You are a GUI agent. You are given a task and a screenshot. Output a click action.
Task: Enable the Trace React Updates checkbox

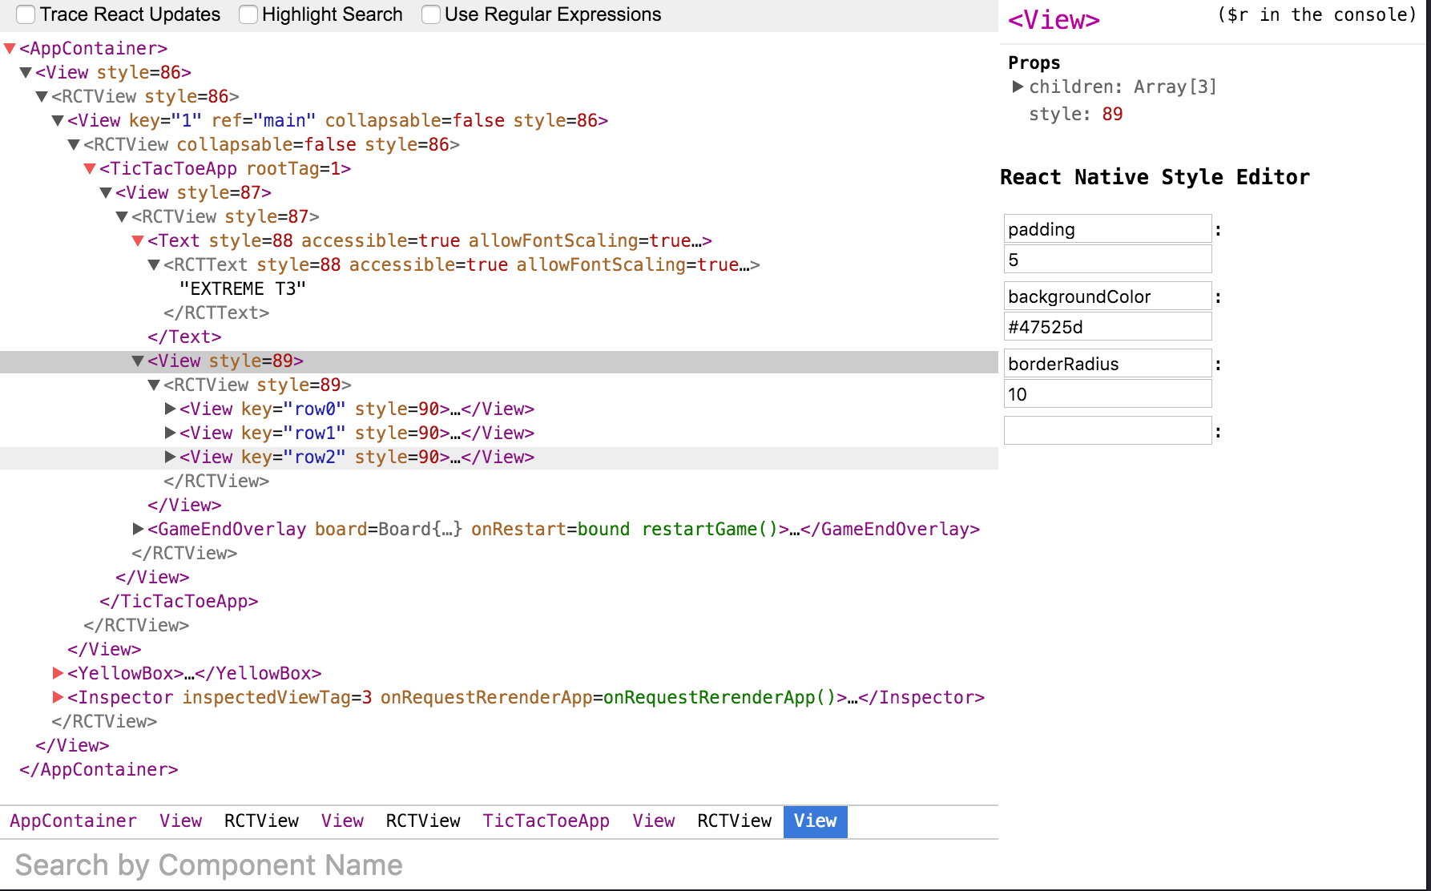[26, 14]
